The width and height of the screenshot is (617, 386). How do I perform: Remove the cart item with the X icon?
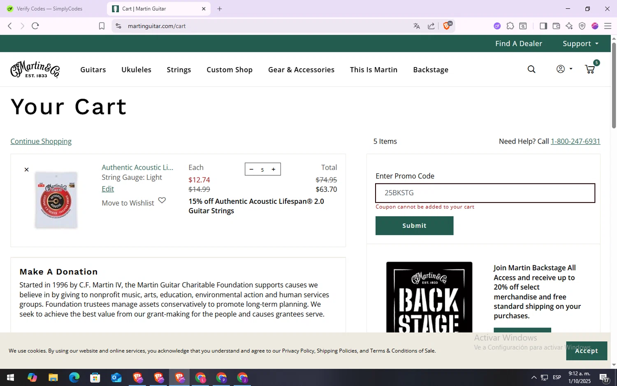coord(26,170)
